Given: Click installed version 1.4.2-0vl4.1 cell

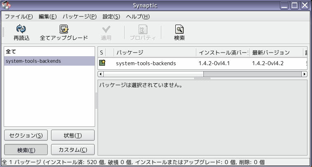Looking at the screenshot, I should coord(214,63).
